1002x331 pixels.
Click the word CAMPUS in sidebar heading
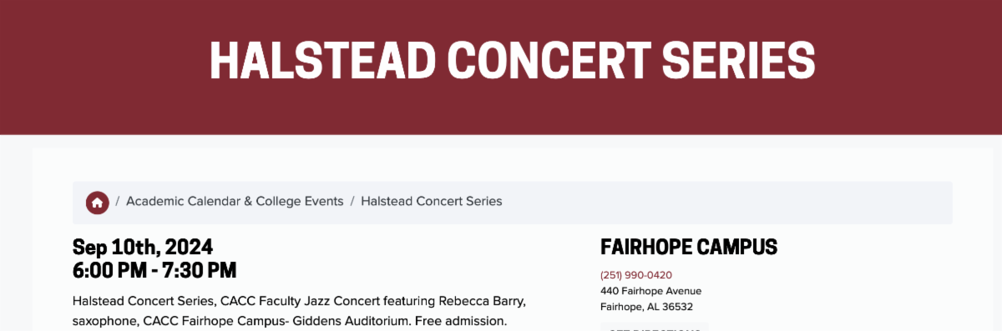(x=735, y=247)
